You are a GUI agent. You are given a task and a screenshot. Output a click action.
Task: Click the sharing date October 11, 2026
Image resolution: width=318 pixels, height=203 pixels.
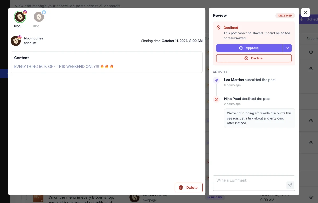182,41
